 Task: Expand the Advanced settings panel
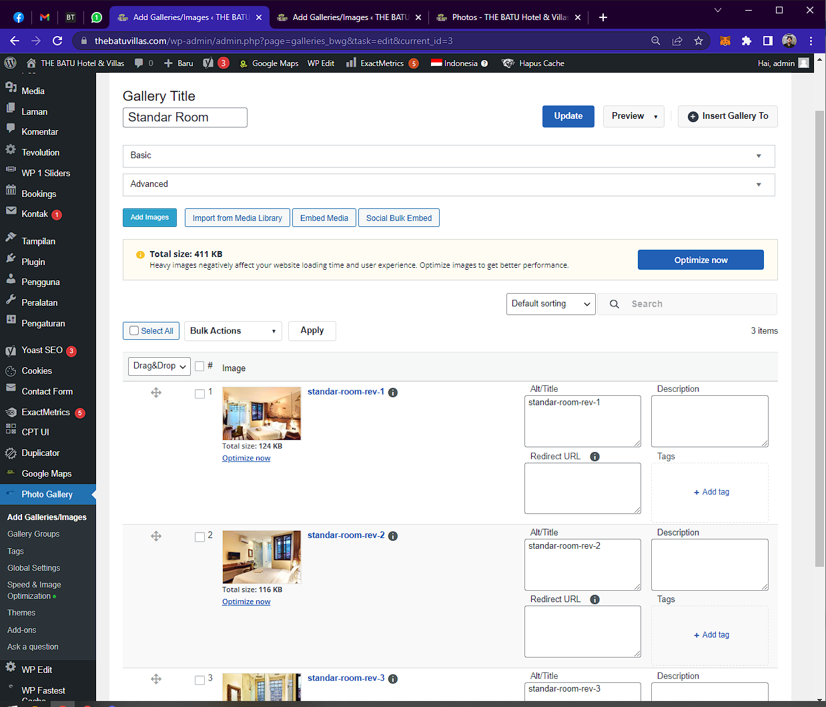[448, 184]
